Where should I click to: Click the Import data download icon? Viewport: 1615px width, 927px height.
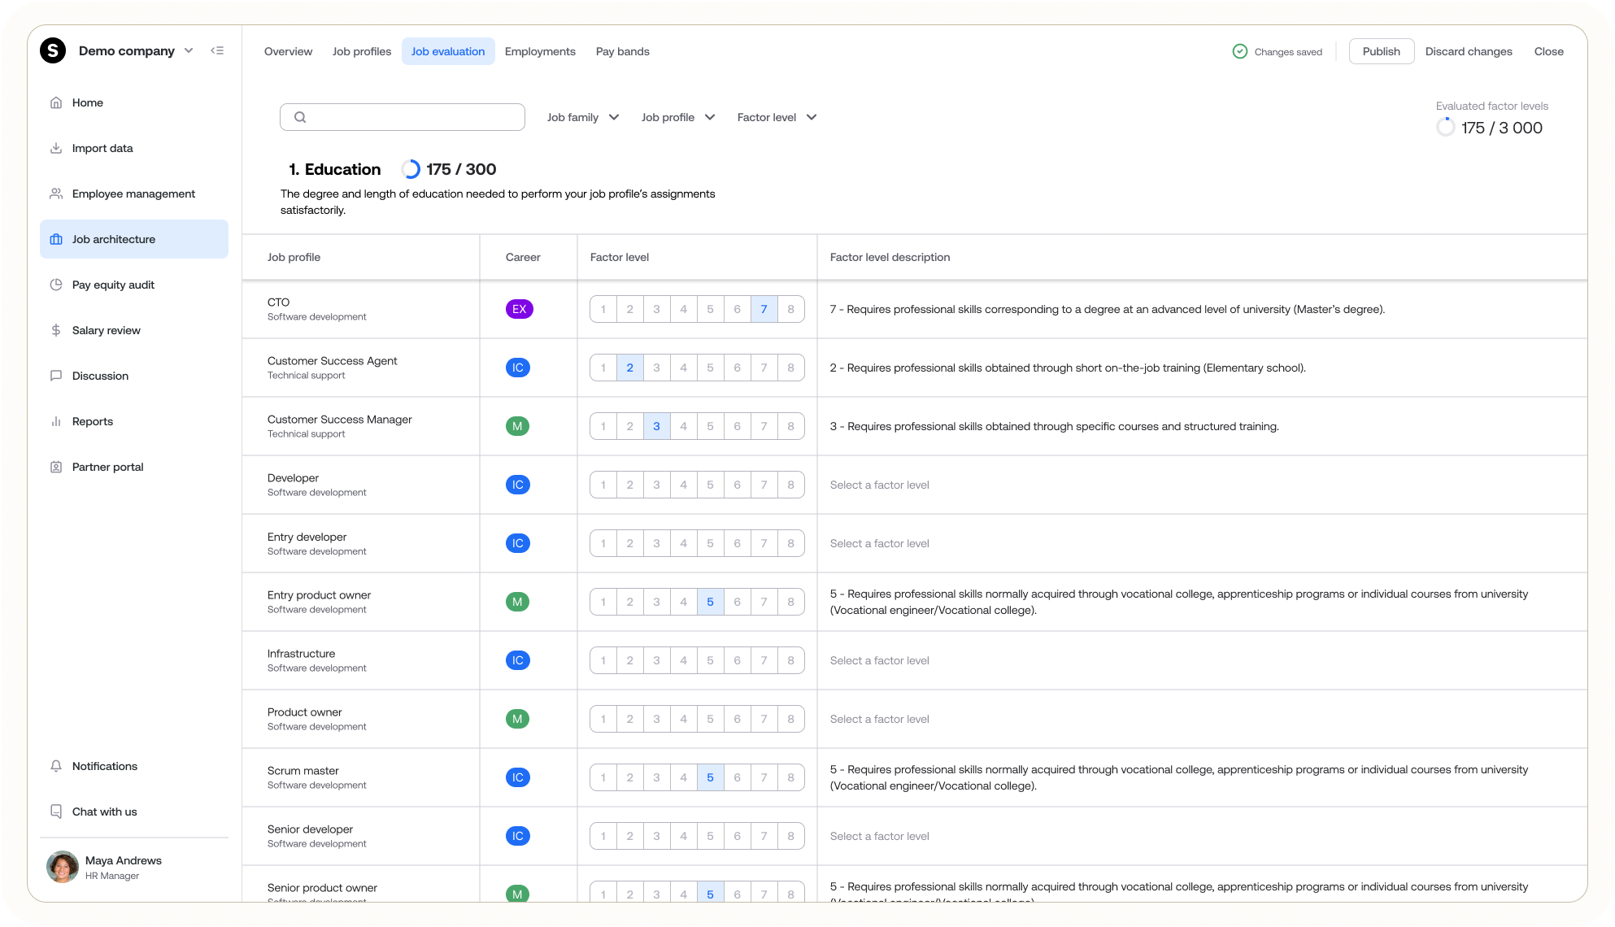pos(56,148)
